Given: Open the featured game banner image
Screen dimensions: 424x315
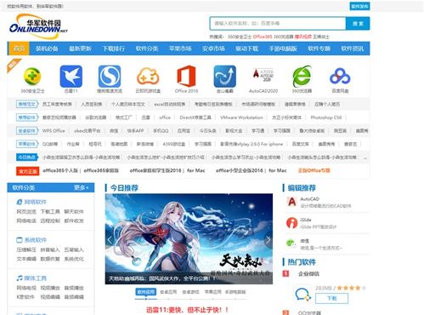Looking at the screenshot, I should tap(189, 238).
